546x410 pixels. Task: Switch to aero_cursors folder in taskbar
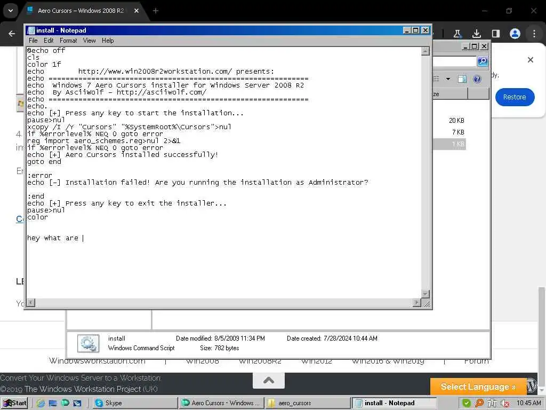click(x=307, y=403)
